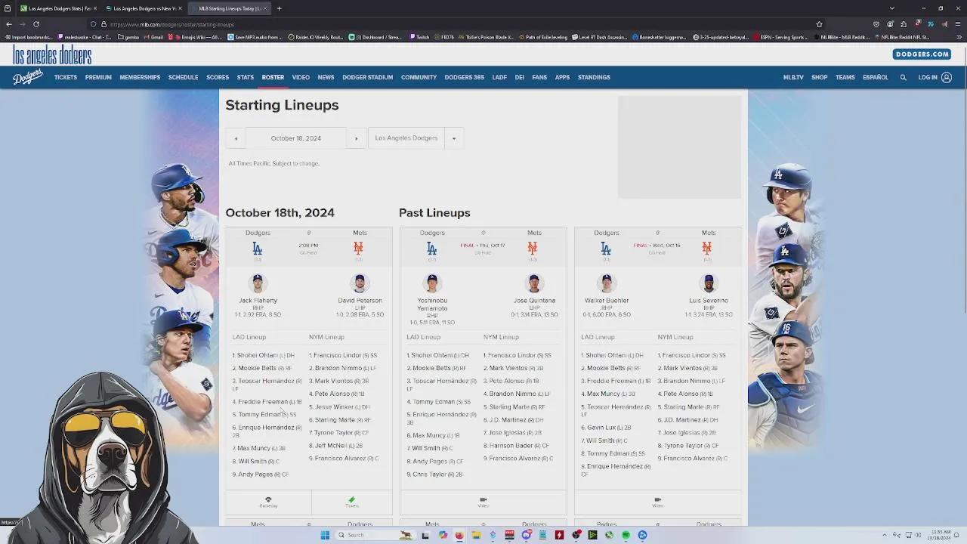Bookmark this page with the star icon

(x=819, y=24)
